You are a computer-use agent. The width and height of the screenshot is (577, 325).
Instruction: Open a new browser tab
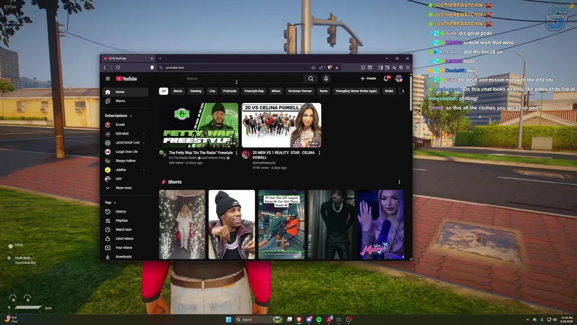tap(160, 58)
